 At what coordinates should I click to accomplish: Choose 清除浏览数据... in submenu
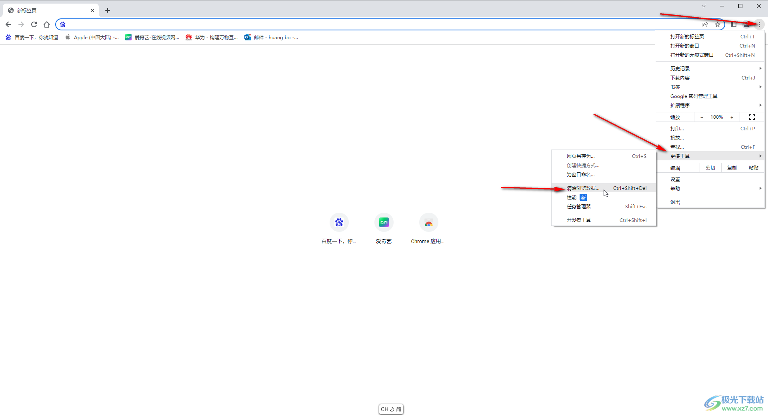[604, 188]
